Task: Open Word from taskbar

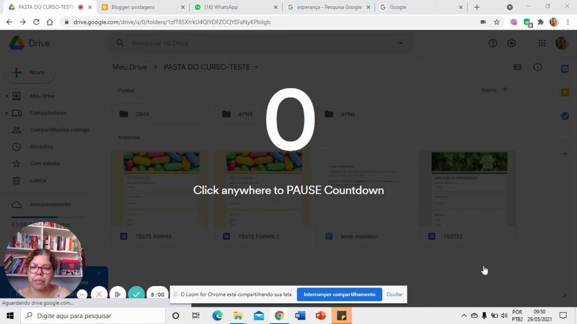Action: tap(300, 316)
